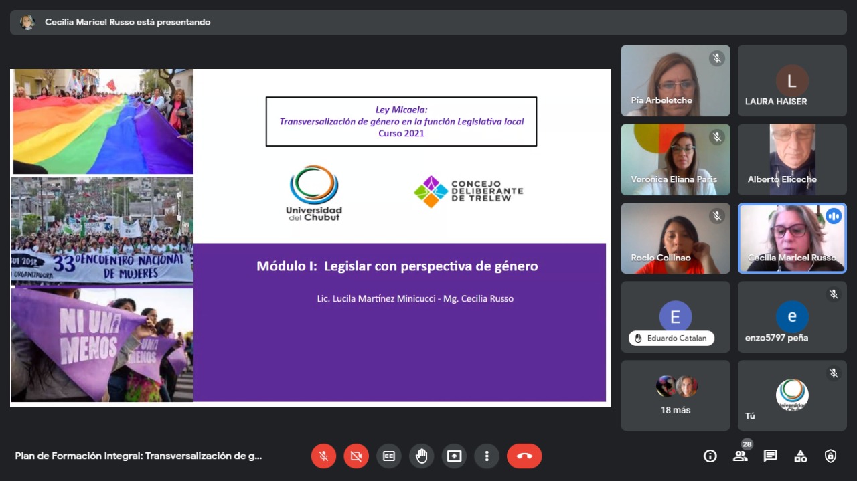Open the activities panel
The image size is (857, 481).
pos(801,456)
